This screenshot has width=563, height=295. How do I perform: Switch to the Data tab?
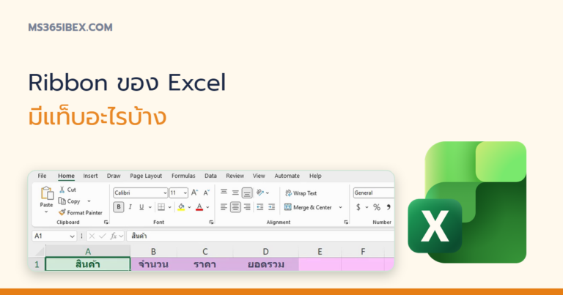tap(210, 176)
